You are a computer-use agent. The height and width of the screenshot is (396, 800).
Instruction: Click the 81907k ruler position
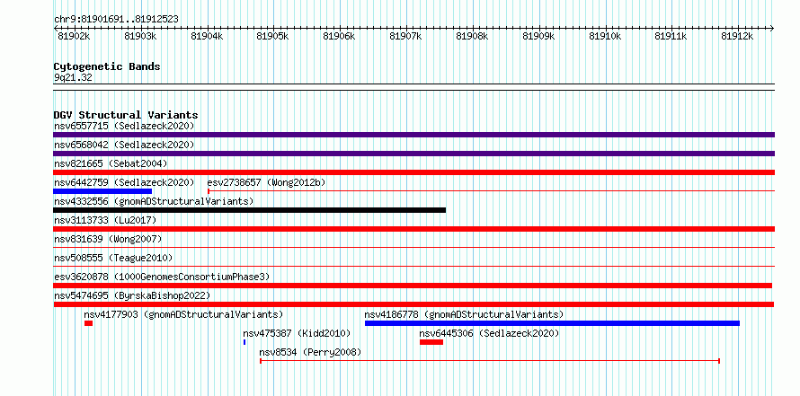click(x=406, y=36)
